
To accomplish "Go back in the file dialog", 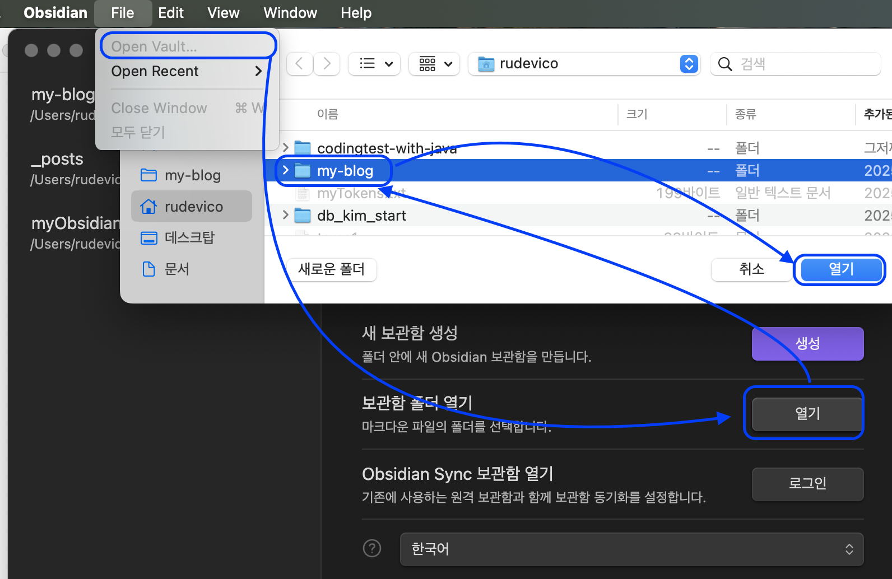I will 299,64.
